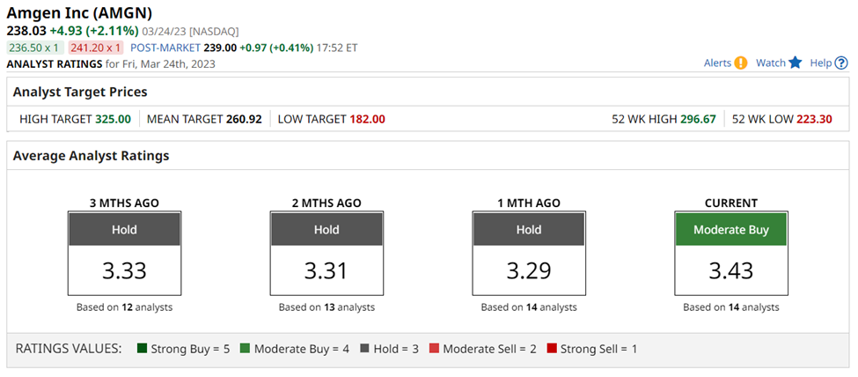The image size is (858, 377).
Task: Click the blue Watch star icon
Action: [795, 63]
